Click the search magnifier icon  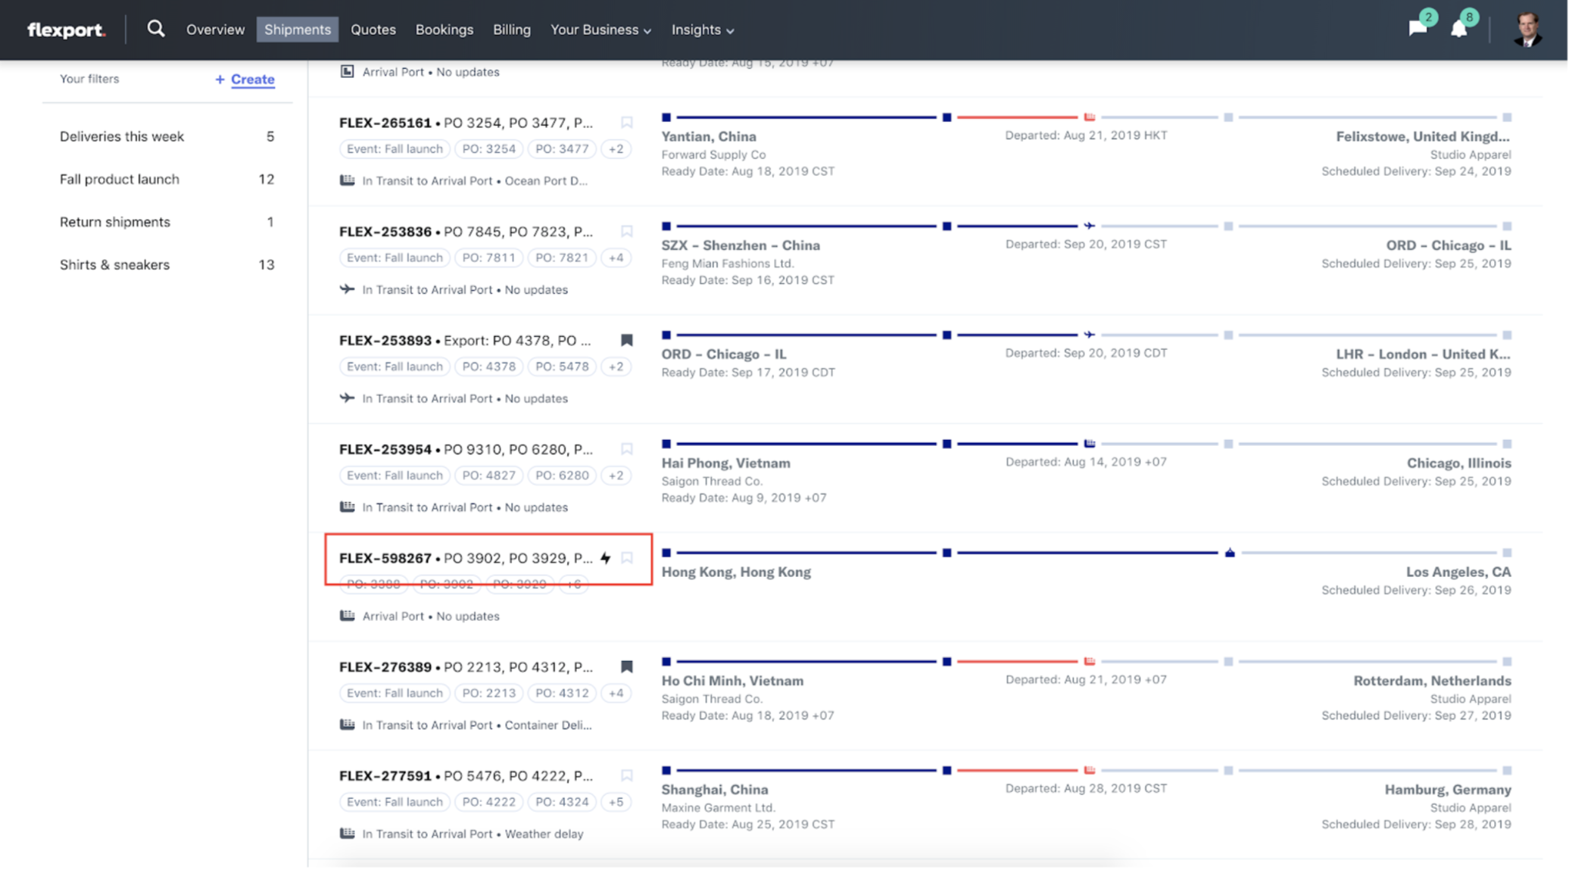point(155,29)
